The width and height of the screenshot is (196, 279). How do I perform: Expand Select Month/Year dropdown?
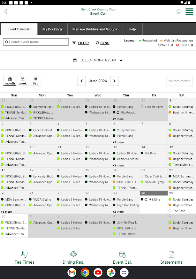[98, 60]
